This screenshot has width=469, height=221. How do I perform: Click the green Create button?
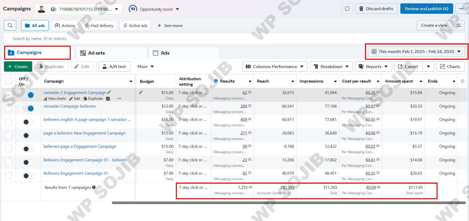point(18,66)
